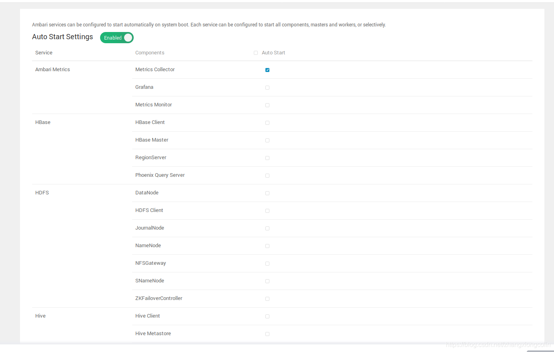Select the DataNode component text

click(x=147, y=193)
